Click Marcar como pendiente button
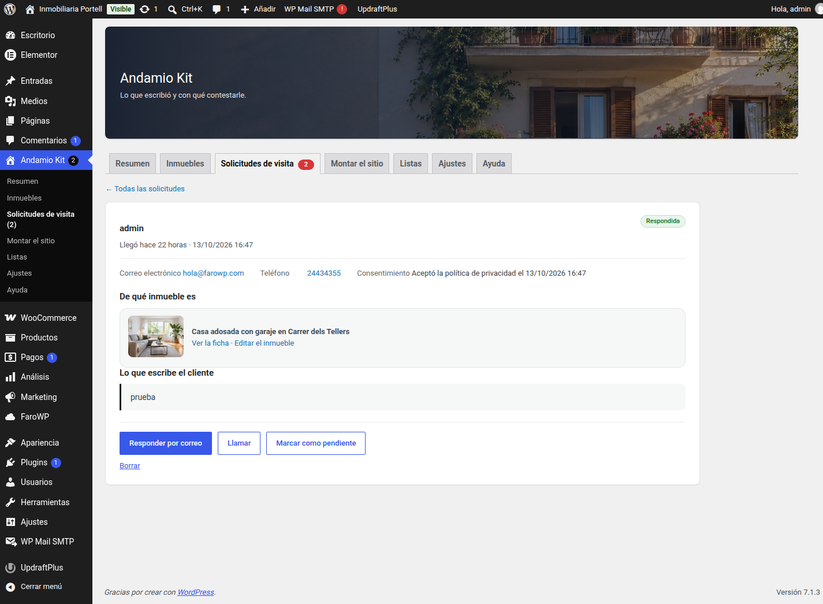This screenshot has height=604, width=823. [x=316, y=443]
